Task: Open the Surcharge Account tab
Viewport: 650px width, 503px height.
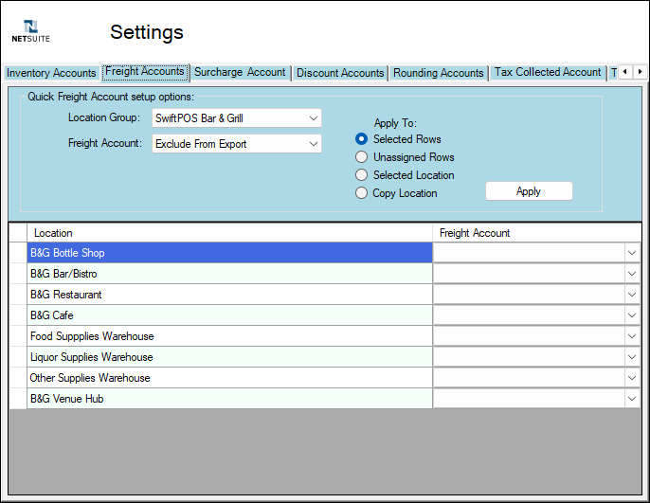Action: (x=240, y=73)
